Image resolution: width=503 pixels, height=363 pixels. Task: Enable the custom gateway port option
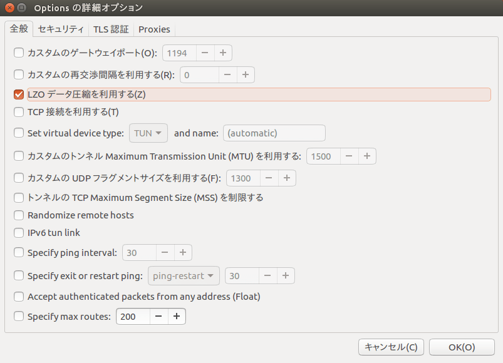(x=18, y=53)
